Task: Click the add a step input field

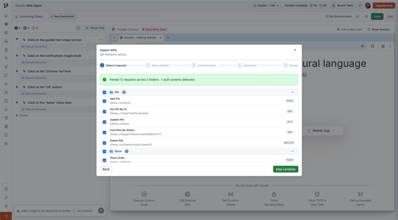Action: point(57,211)
